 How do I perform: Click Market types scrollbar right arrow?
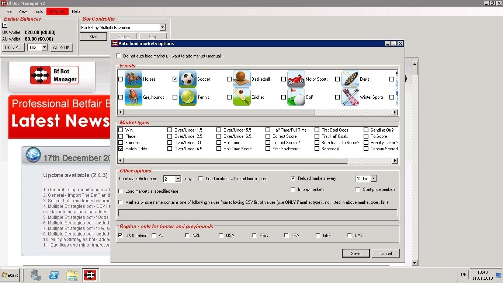coord(395,161)
